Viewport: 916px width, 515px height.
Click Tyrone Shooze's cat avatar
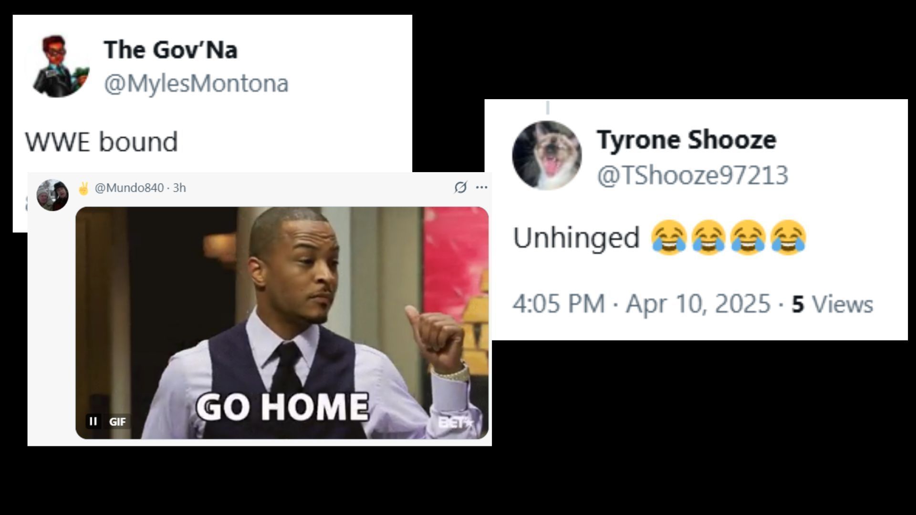click(x=547, y=155)
